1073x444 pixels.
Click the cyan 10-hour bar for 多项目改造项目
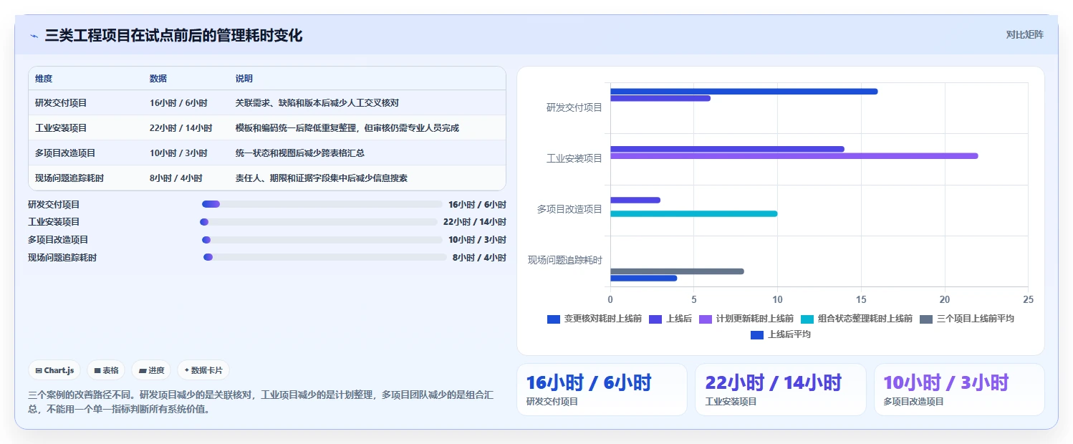pyautogui.click(x=693, y=213)
